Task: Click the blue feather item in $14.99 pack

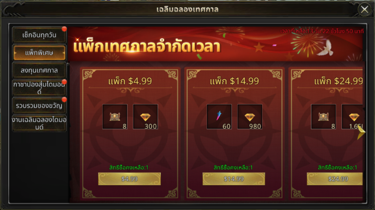Action: click(x=219, y=117)
